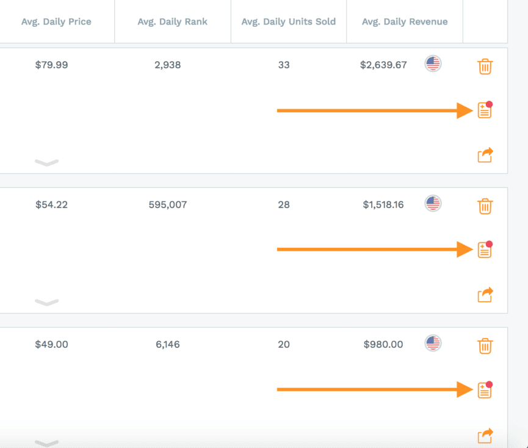Sort by Avg. Daily Rank column

(x=172, y=22)
